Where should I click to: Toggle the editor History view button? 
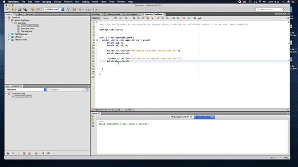click(x=106, y=18)
